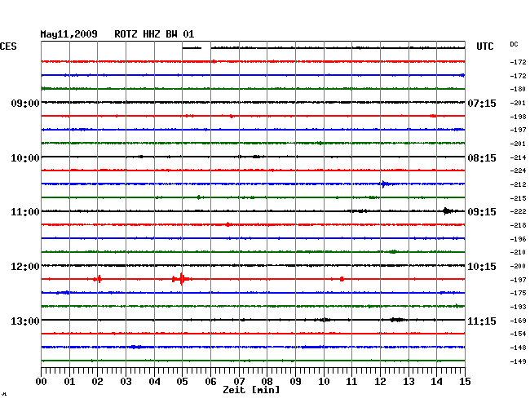The width and height of the screenshot is (530, 403).
Task: Select minute tick label 15
Action: coord(465,382)
